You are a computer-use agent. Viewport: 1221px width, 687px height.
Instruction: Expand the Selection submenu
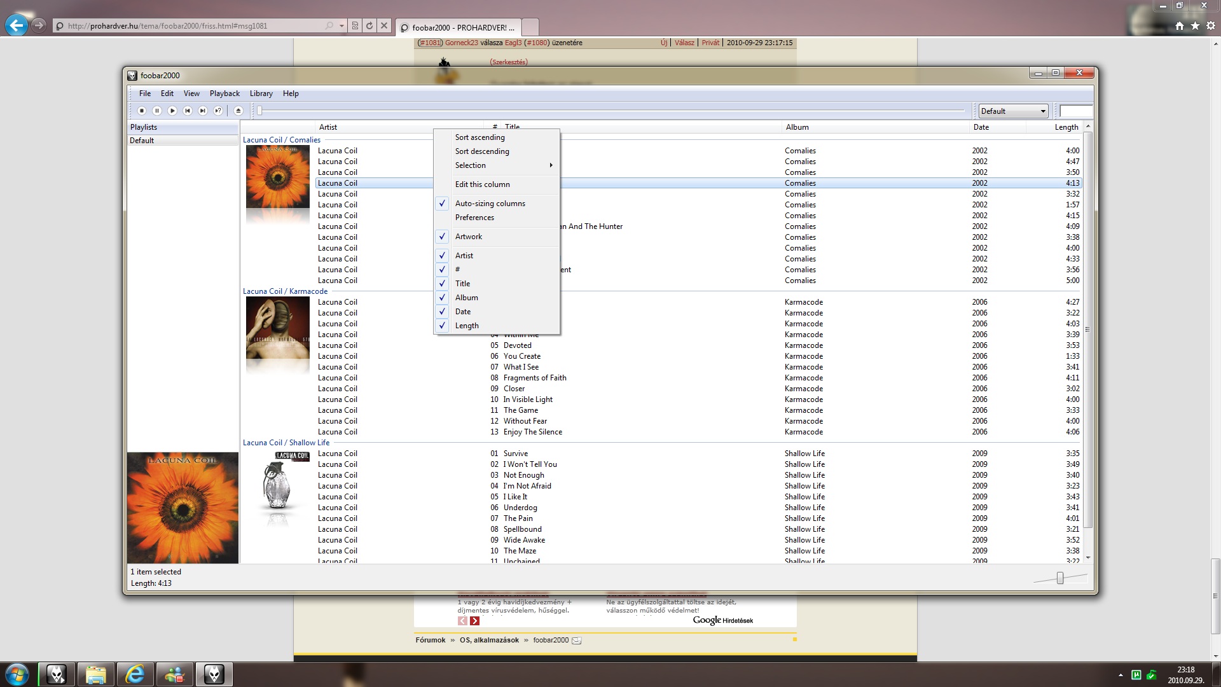click(x=497, y=165)
